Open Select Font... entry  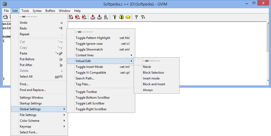(x=39, y=132)
